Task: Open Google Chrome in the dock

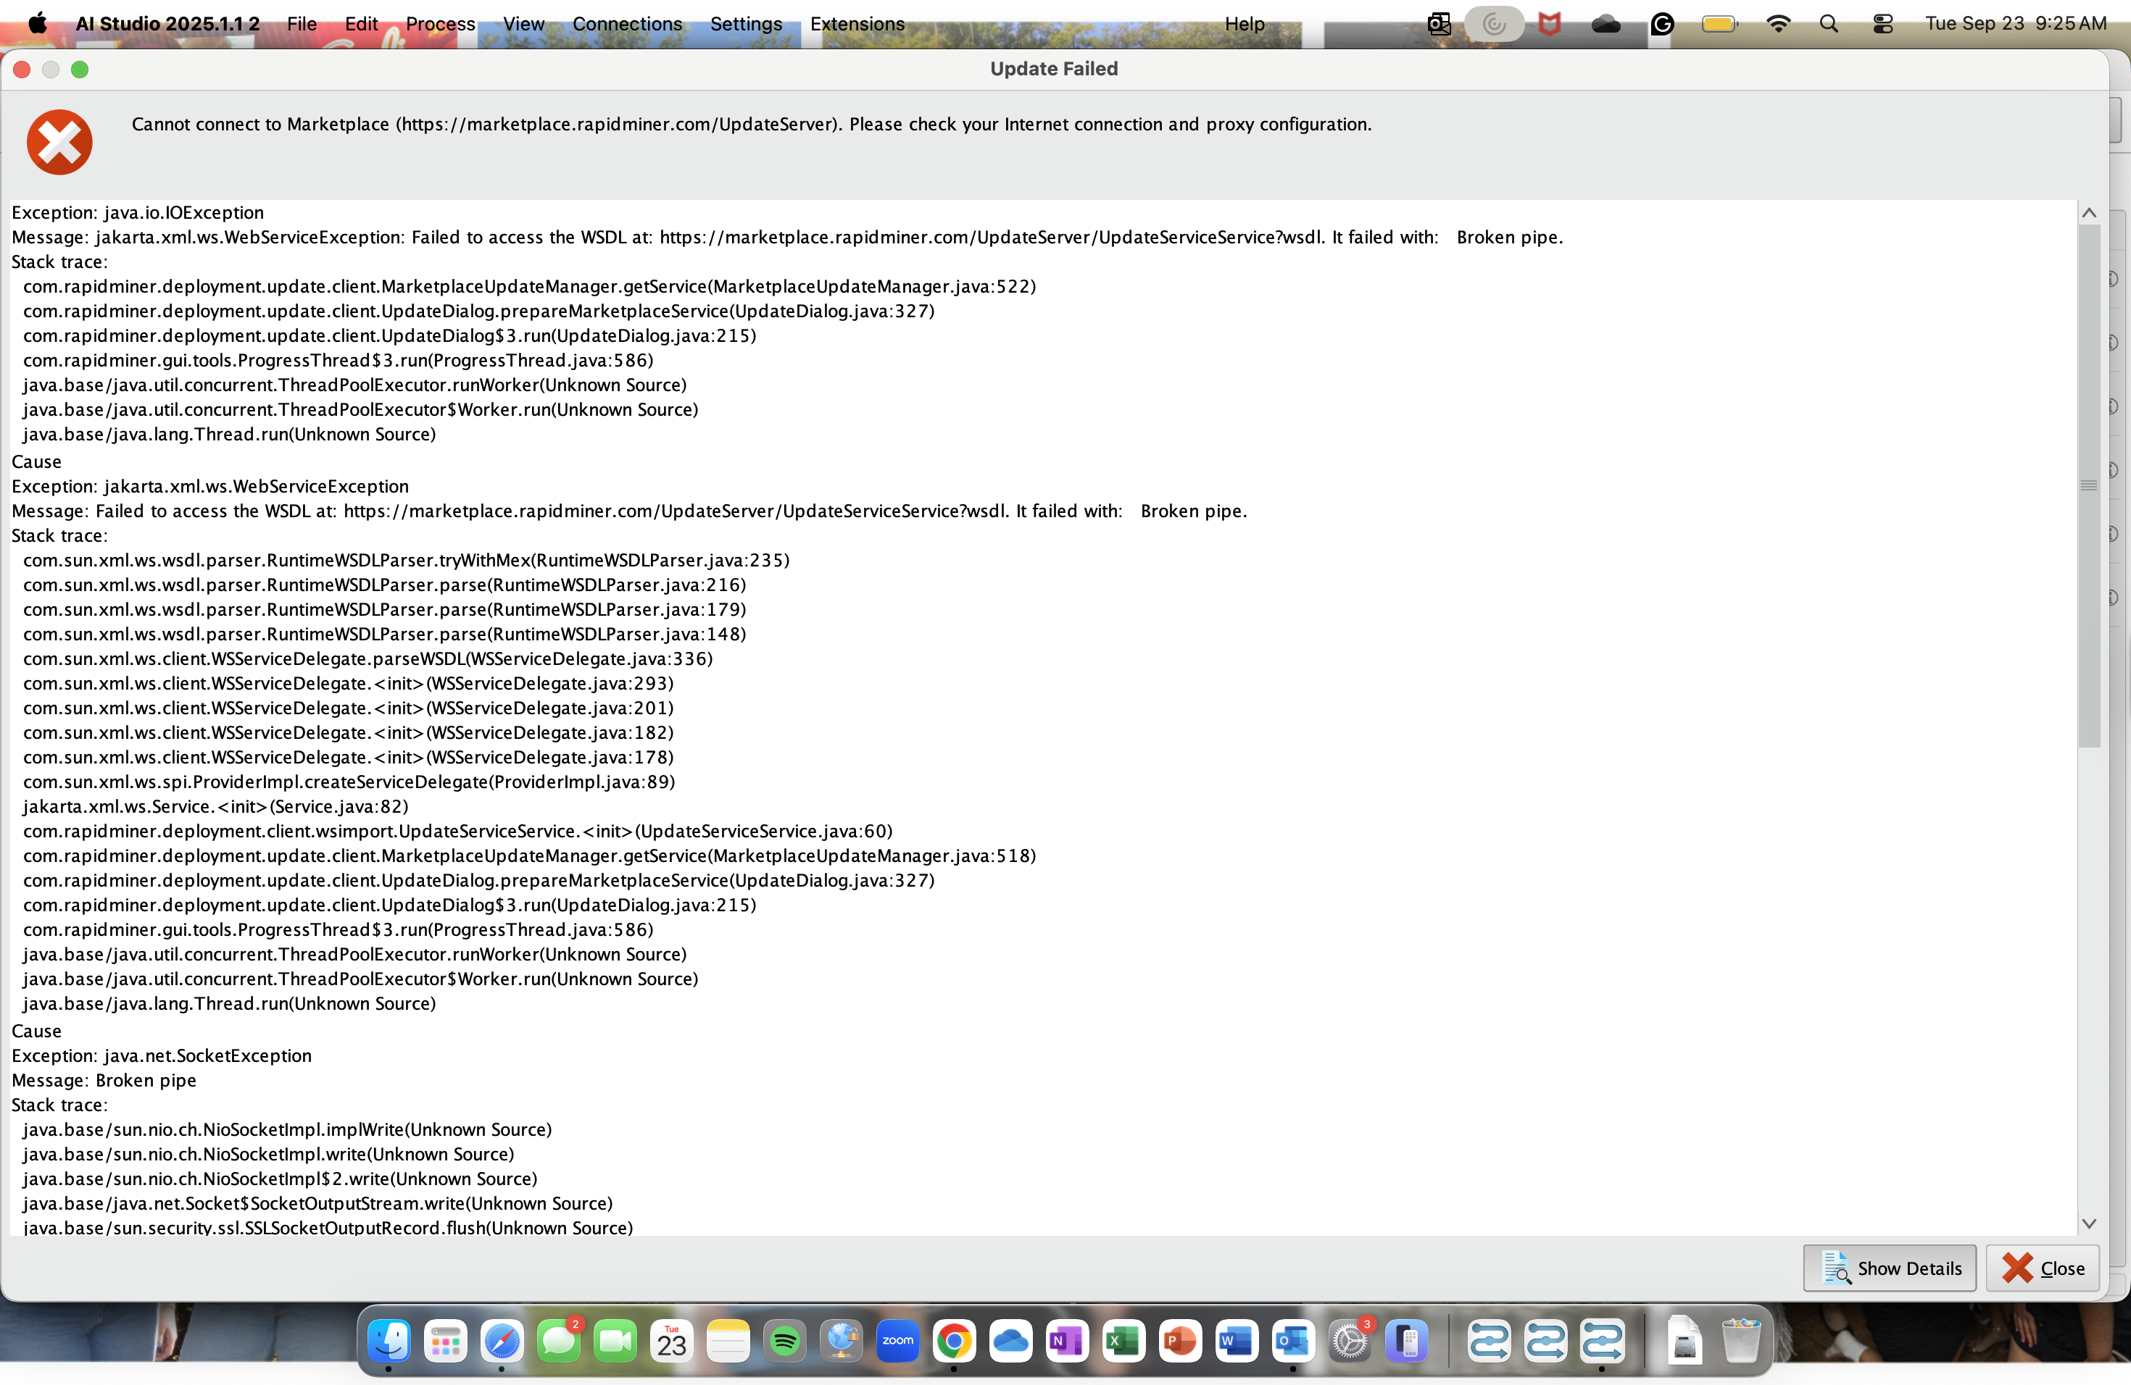Action: 954,1340
